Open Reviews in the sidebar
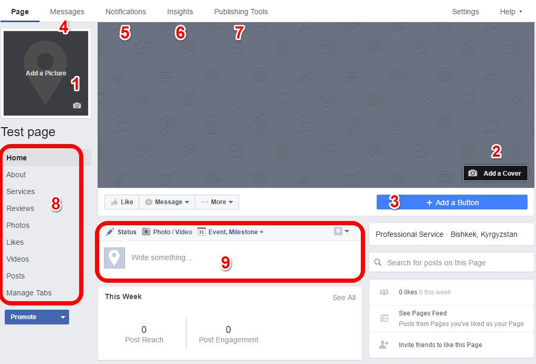 point(20,208)
